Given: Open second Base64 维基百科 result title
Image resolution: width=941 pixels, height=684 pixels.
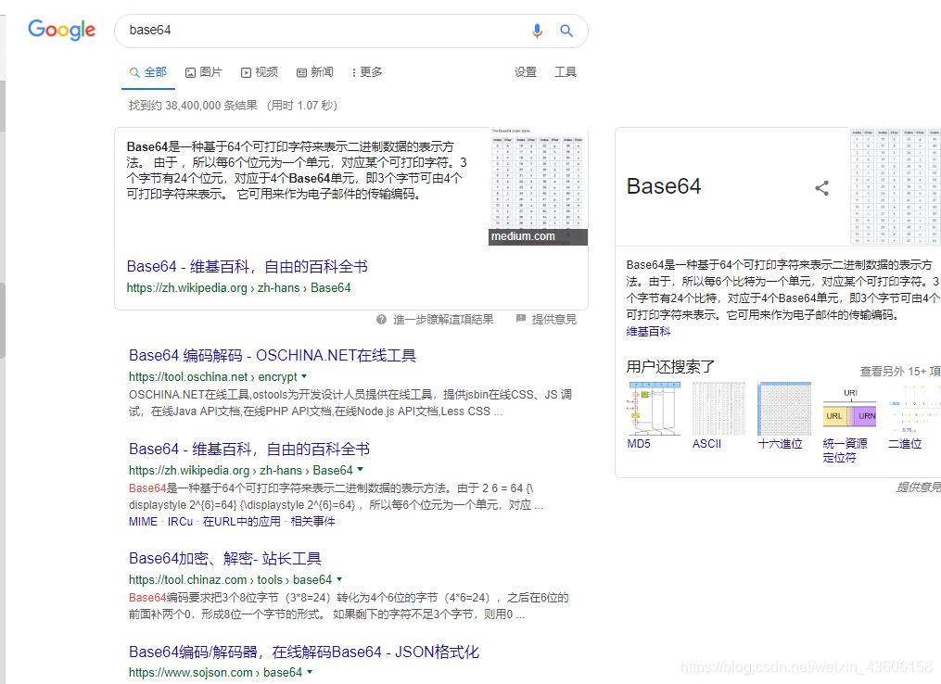Looking at the screenshot, I should pyautogui.click(x=249, y=449).
